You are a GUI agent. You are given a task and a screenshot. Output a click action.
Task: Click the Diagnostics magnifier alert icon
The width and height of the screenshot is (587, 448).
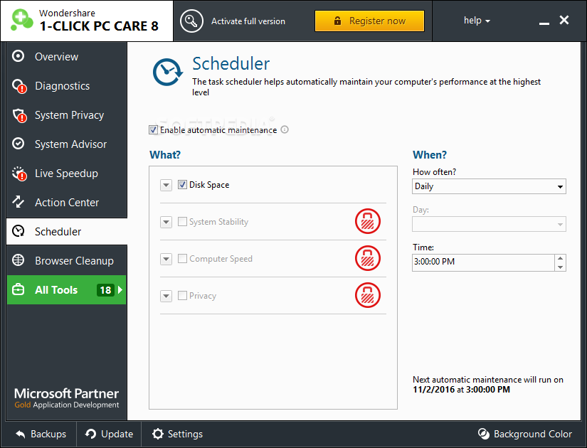click(x=19, y=86)
